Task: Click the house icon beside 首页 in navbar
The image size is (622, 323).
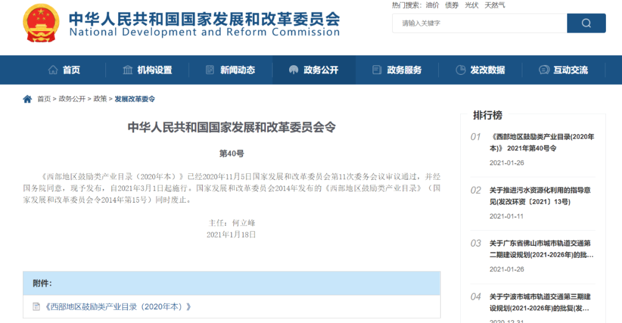Action: 53,70
